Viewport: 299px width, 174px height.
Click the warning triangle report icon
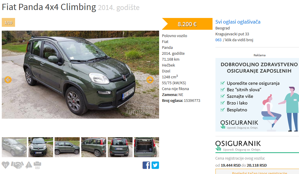pos(29,165)
